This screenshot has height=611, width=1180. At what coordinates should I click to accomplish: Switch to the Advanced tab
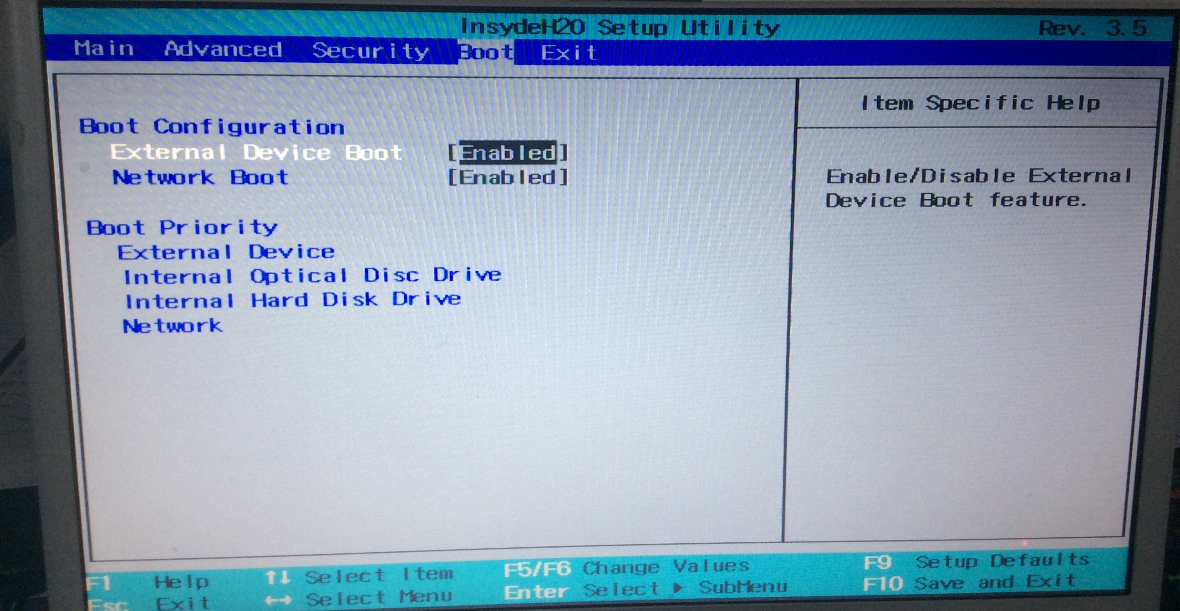coord(223,50)
